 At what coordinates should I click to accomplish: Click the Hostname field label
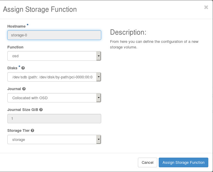coord(16,26)
